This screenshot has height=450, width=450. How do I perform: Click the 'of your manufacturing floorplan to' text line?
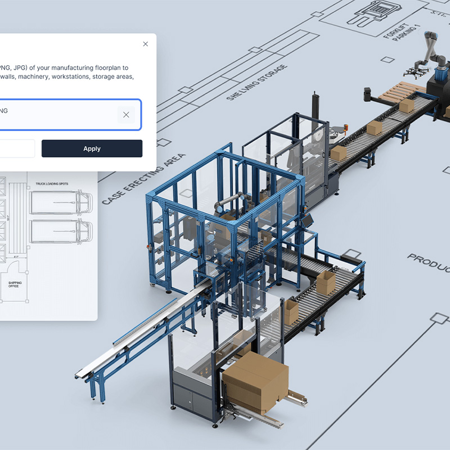79,67
